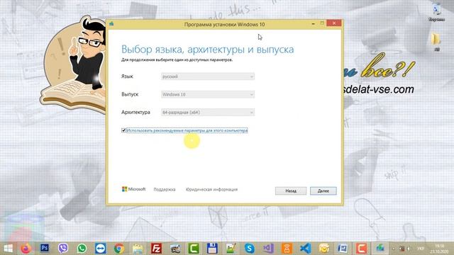
Task: Open Photoshop from the taskbar
Action: [44, 248]
